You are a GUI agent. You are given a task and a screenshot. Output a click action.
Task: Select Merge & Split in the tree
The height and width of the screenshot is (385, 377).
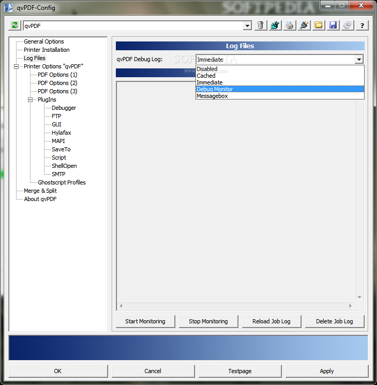click(40, 191)
